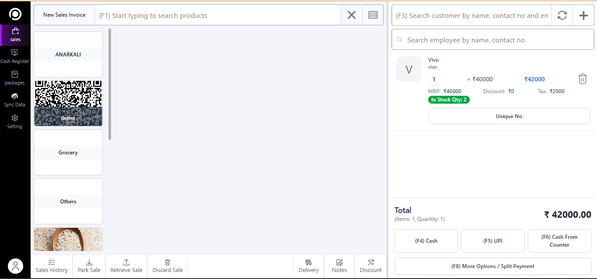Image resolution: width=597 pixels, height=279 pixels.
Task: Clear the product search with X icon
Action: coord(352,15)
